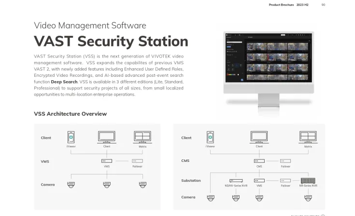The image size is (355, 216).
Task: Click the Failover icon next to CMS server
Action: [285, 161]
